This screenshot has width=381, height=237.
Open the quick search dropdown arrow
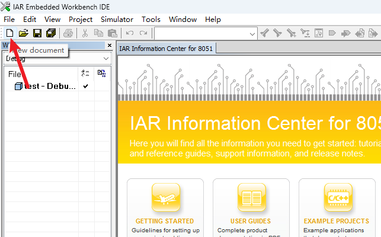coord(252,34)
